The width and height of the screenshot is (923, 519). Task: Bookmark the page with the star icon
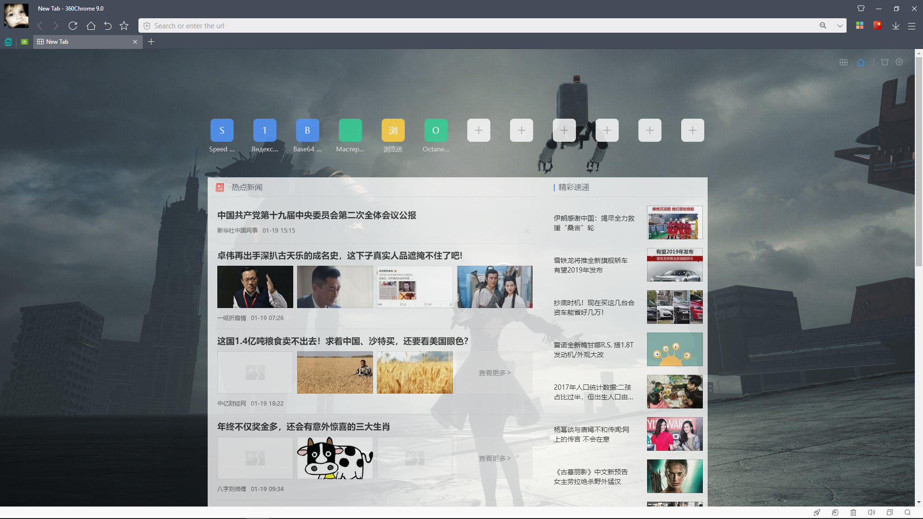tap(124, 26)
